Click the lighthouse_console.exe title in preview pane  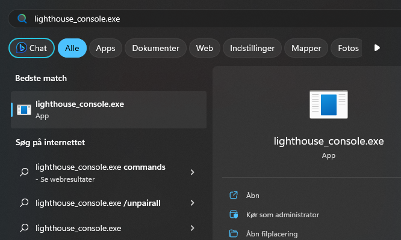(x=329, y=141)
